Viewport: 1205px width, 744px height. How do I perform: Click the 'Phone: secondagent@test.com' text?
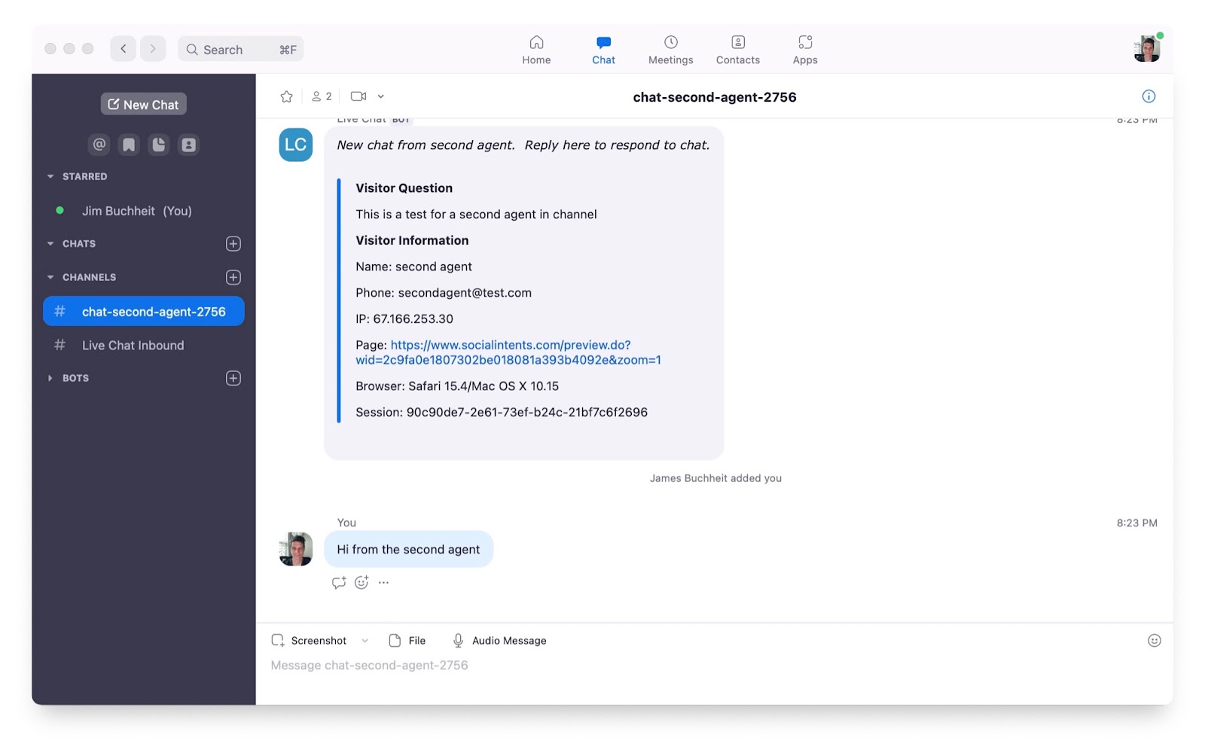444,293
